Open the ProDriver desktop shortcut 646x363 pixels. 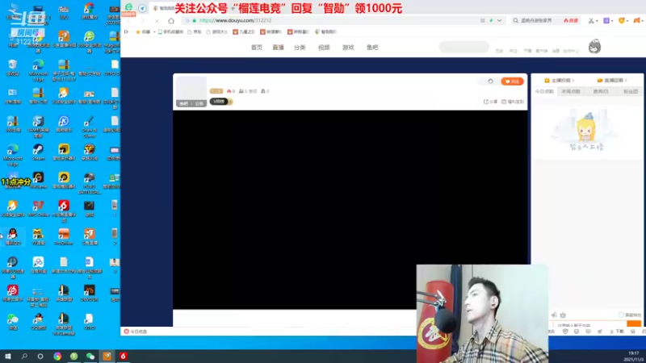(64, 236)
